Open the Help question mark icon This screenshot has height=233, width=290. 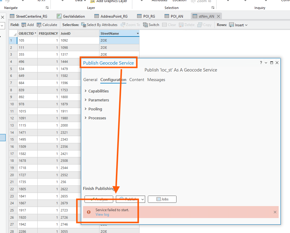(261, 63)
